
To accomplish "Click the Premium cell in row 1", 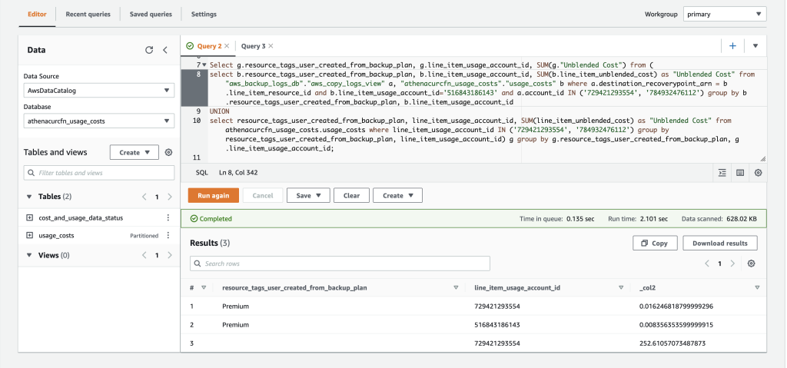I will point(235,306).
